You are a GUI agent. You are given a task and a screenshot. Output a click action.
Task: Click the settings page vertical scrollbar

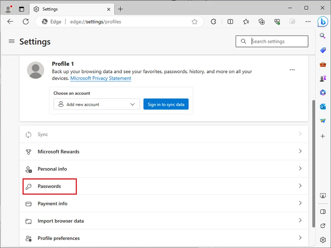point(314,163)
